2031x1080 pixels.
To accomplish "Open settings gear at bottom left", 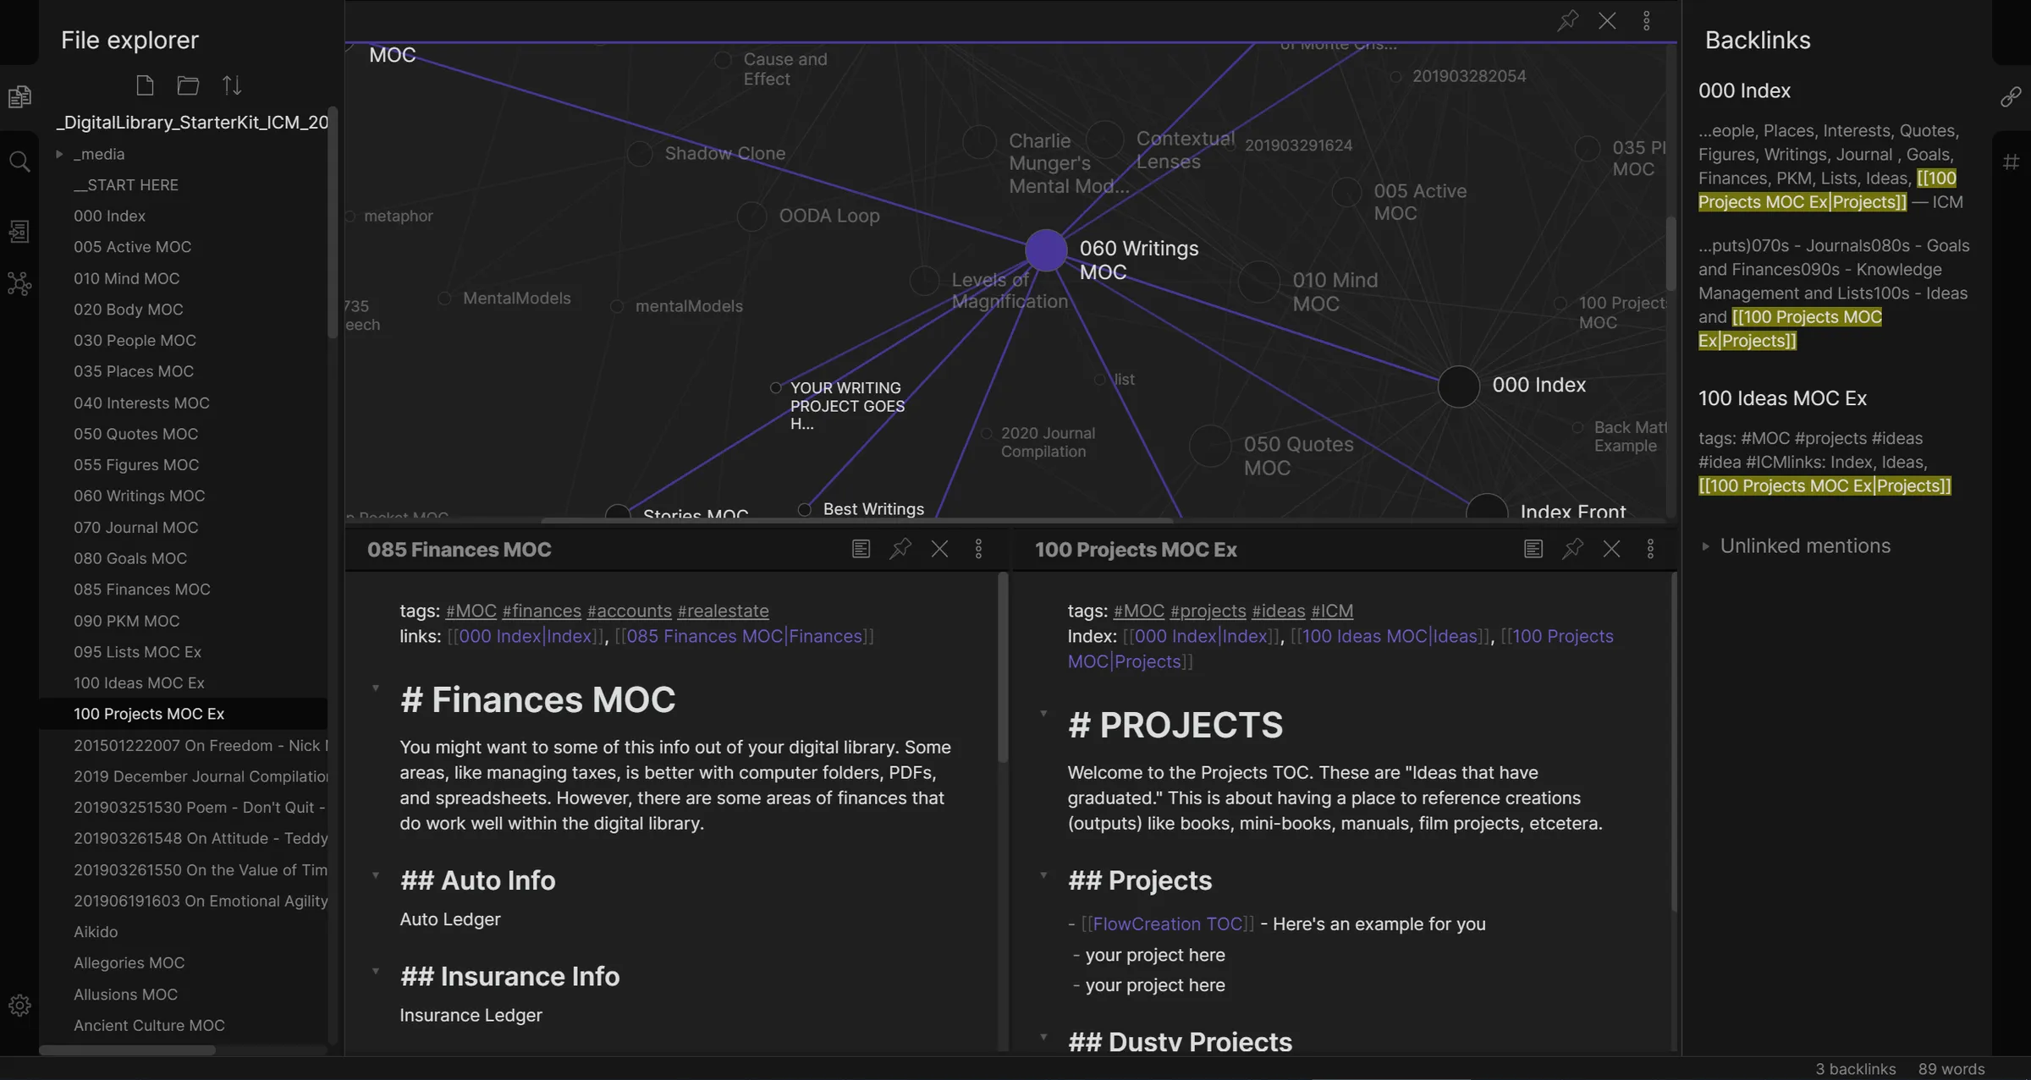I will 19,1006.
